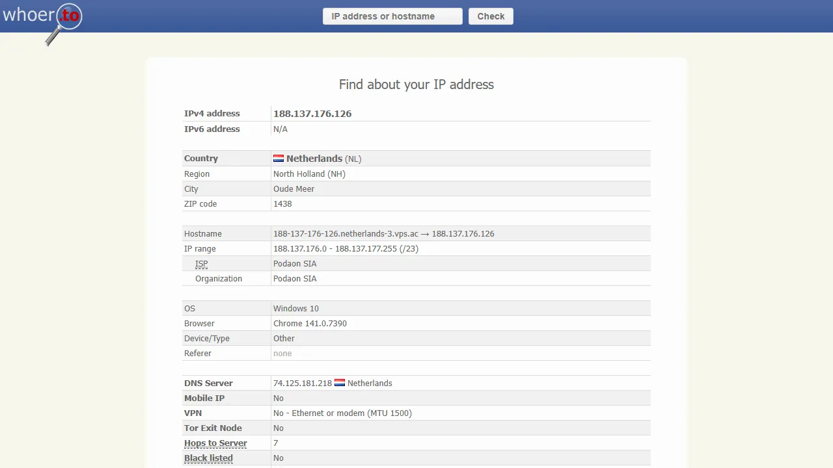Click the Netherlands flag in the Country row
Screen dimensions: 833x468
(279, 158)
